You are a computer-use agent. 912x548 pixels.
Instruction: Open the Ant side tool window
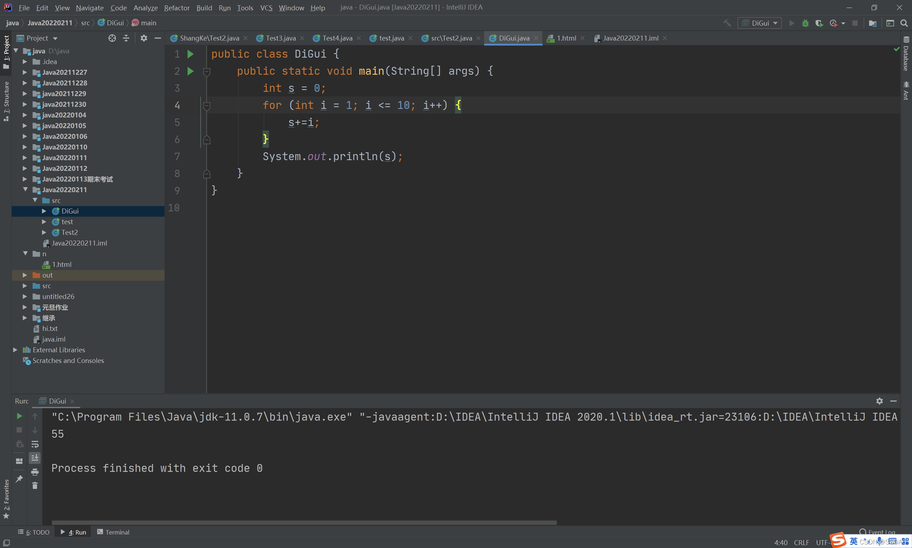pos(906,90)
